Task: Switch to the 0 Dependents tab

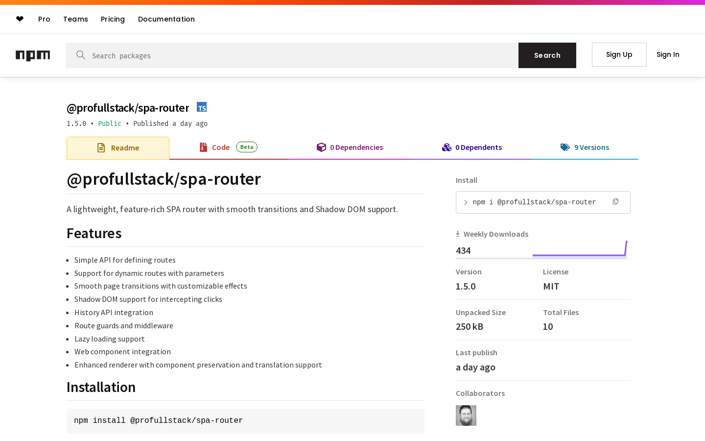Action: tap(471, 147)
